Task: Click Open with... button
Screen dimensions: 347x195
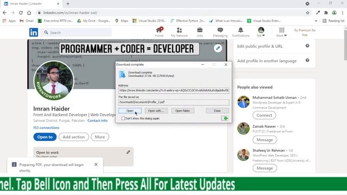Action: coord(156,110)
